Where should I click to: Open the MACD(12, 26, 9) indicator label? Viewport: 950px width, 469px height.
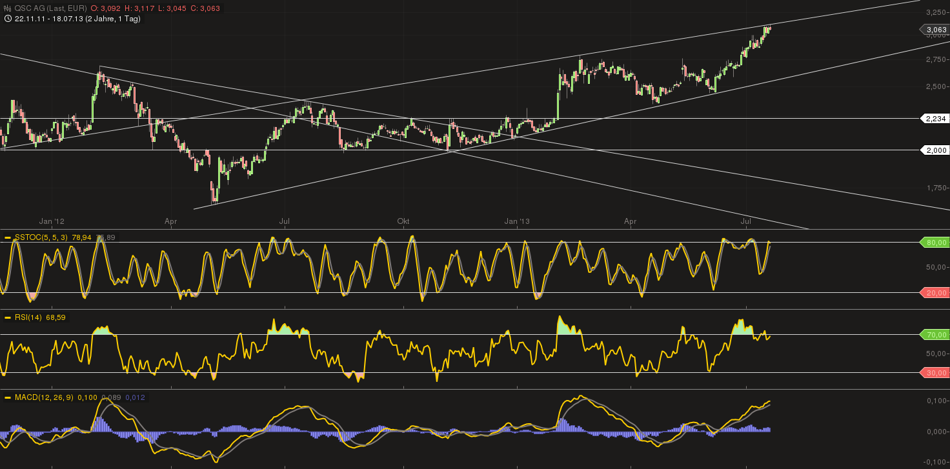(45, 398)
